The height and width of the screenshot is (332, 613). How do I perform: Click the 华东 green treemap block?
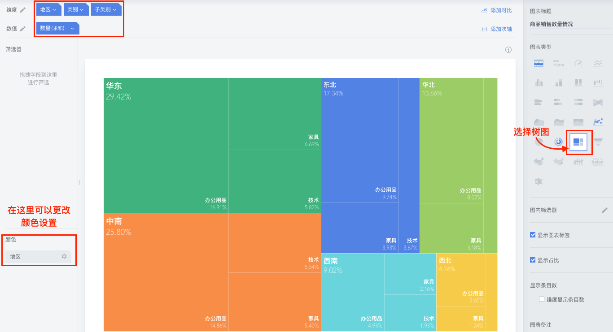[166, 143]
